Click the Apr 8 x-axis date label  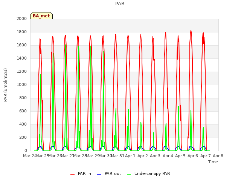coord(218,156)
